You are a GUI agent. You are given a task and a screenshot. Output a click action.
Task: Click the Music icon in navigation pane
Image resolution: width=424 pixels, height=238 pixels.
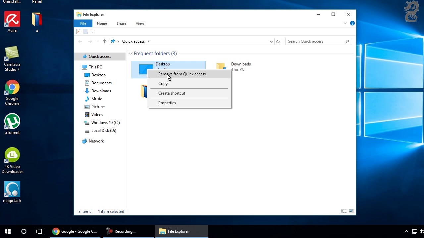coord(87,99)
